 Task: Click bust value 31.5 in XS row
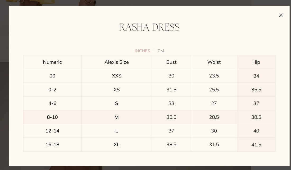pyautogui.click(x=171, y=90)
